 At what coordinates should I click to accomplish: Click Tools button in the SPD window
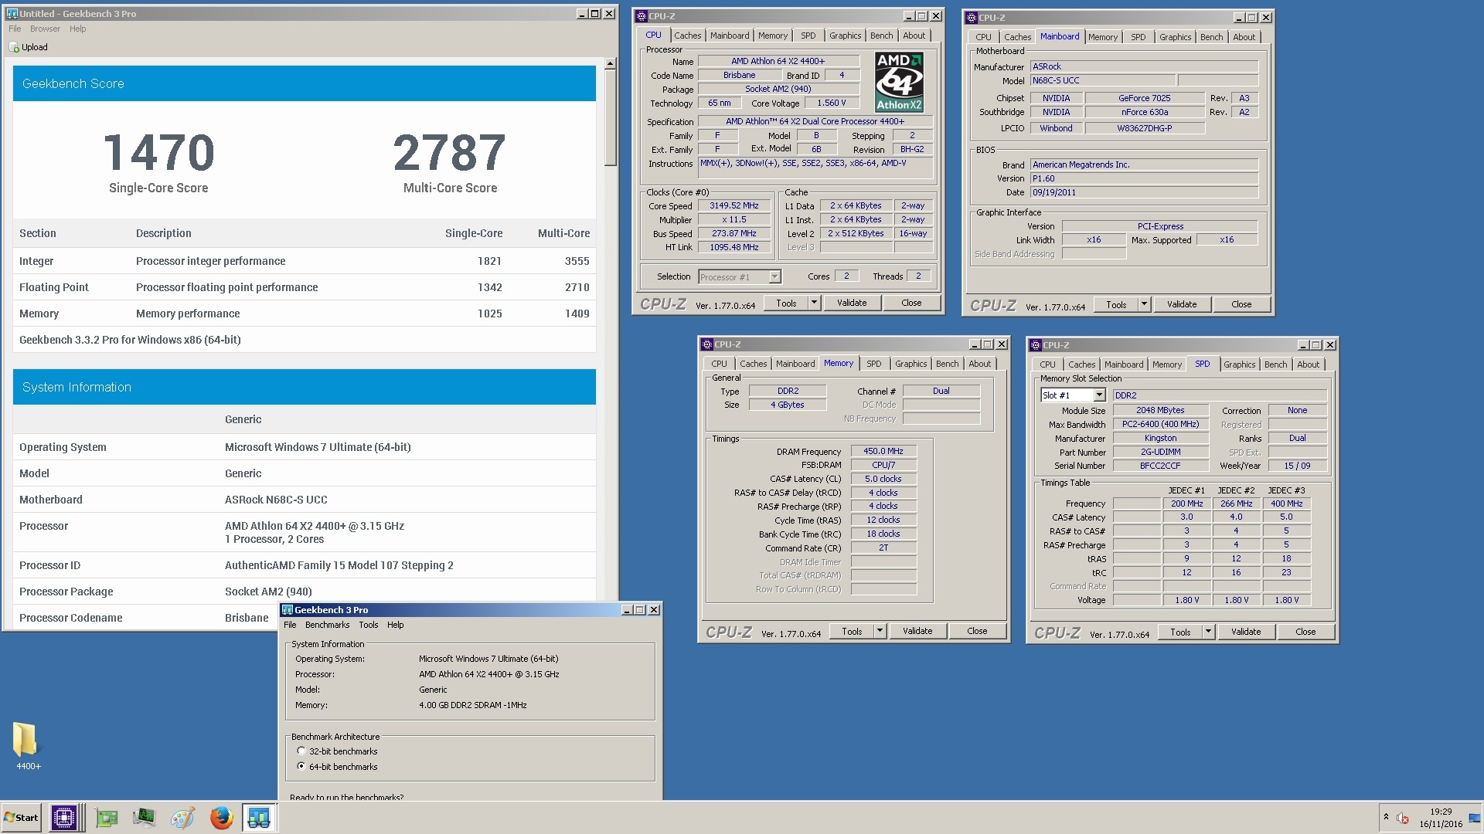point(1180,632)
